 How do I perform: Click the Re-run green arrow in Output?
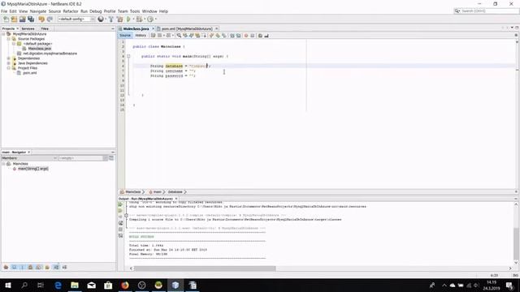click(x=120, y=204)
